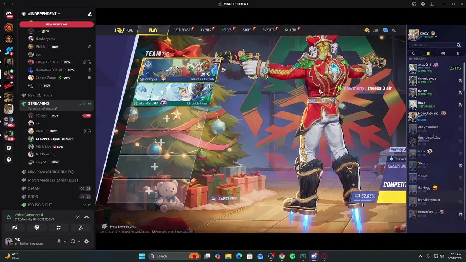Open the add friend tab icon

coord(458,53)
